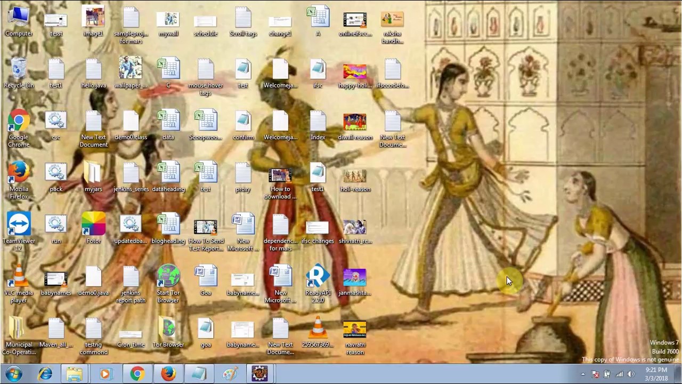Show hidden system tray icons arrow

click(583, 374)
